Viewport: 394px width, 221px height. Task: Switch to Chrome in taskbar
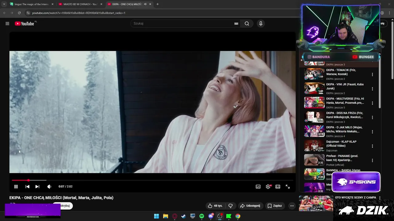(x=238, y=216)
